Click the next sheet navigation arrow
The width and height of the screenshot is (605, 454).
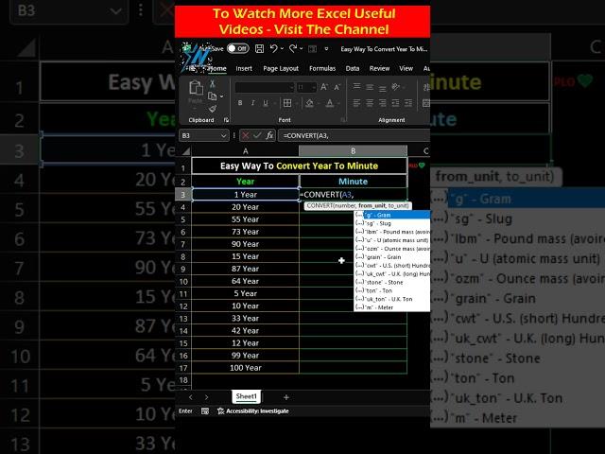pyautogui.click(x=207, y=397)
